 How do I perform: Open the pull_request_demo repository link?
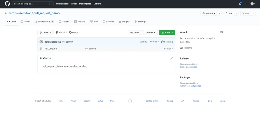[47, 13]
